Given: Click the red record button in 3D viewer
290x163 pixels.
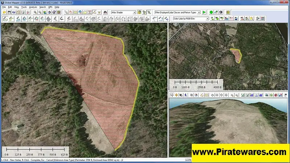Looking at the screenshot, I should [276, 95].
